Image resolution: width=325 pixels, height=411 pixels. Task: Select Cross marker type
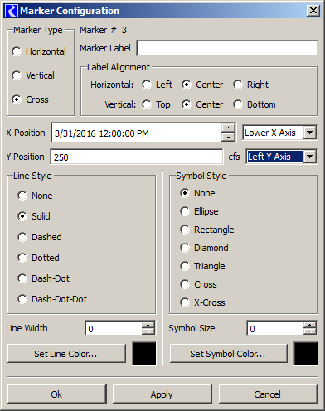[17, 99]
